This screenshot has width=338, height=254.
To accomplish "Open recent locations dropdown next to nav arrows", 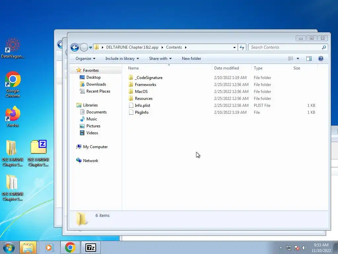I will coord(90,48).
